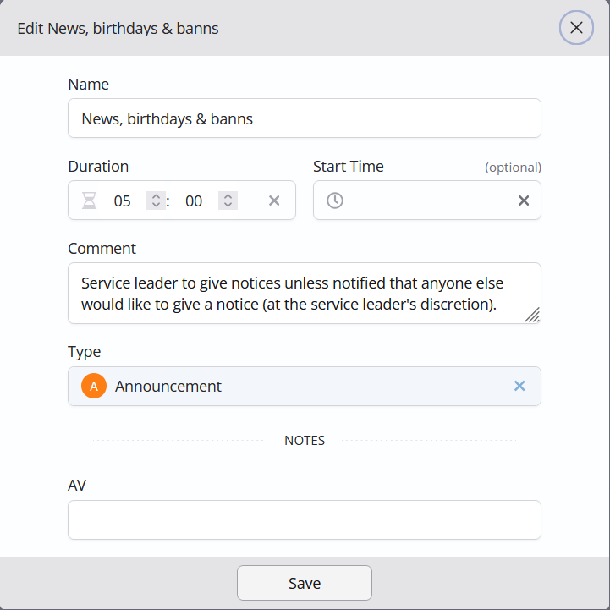Remove the Announcement type selection
Image resolution: width=610 pixels, height=610 pixels.
pyautogui.click(x=519, y=386)
